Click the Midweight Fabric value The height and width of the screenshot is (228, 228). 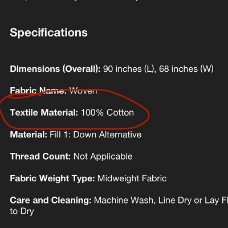(132, 178)
